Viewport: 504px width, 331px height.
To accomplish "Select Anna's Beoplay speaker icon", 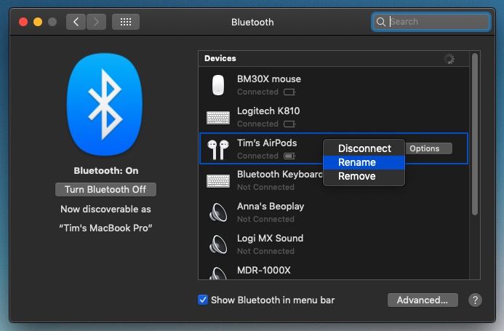I will coord(217,212).
